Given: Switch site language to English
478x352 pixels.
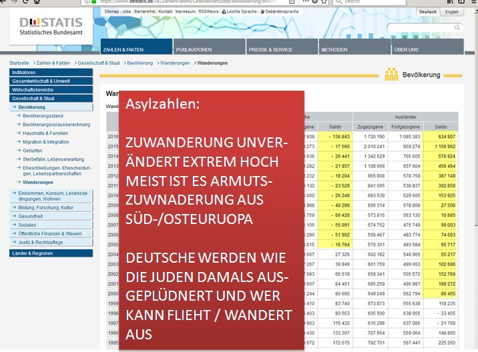Looking at the screenshot, I should pos(451,12).
